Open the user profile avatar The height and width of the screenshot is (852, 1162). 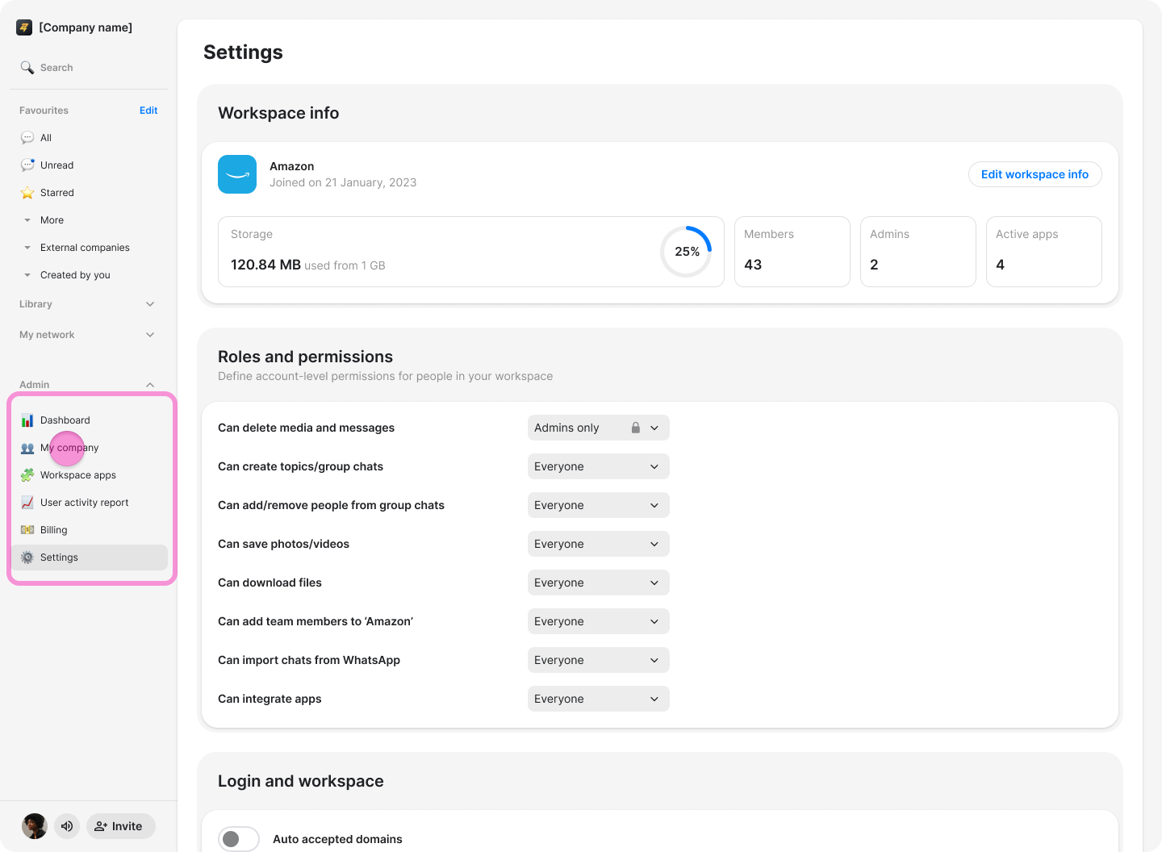[x=35, y=826]
